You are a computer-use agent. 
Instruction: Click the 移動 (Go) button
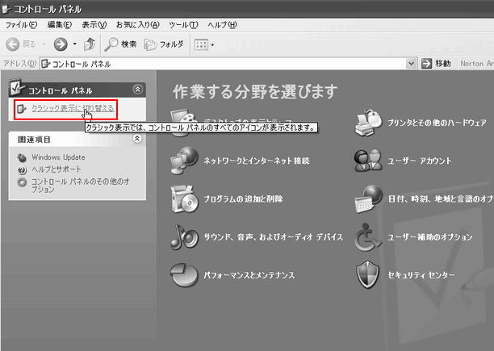pos(436,64)
